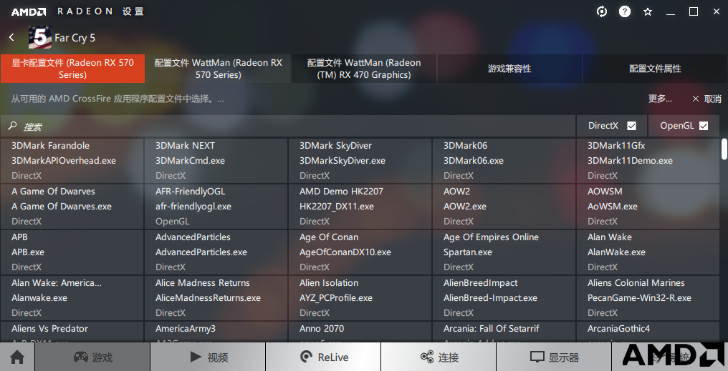Screen dimensions: 728x371
Task: Select the AmericaArmy3 profile
Action: (x=216, y=332)
